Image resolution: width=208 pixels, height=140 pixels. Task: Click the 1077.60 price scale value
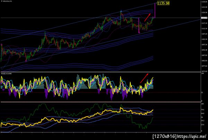(x=204, y=66)
